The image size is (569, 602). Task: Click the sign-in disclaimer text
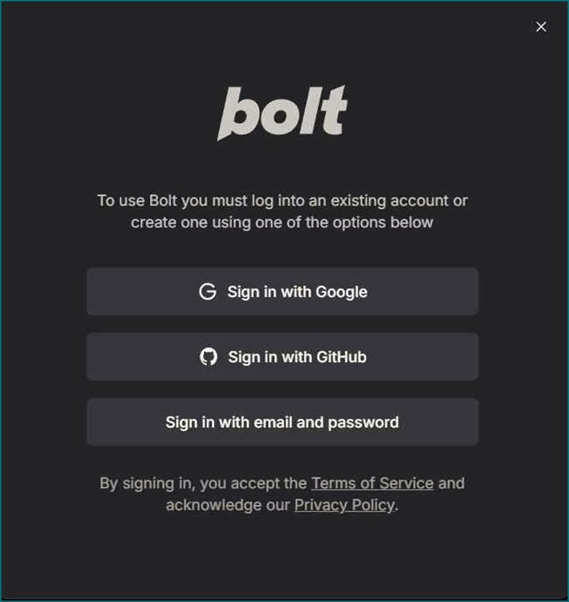[x=282, y=493]
